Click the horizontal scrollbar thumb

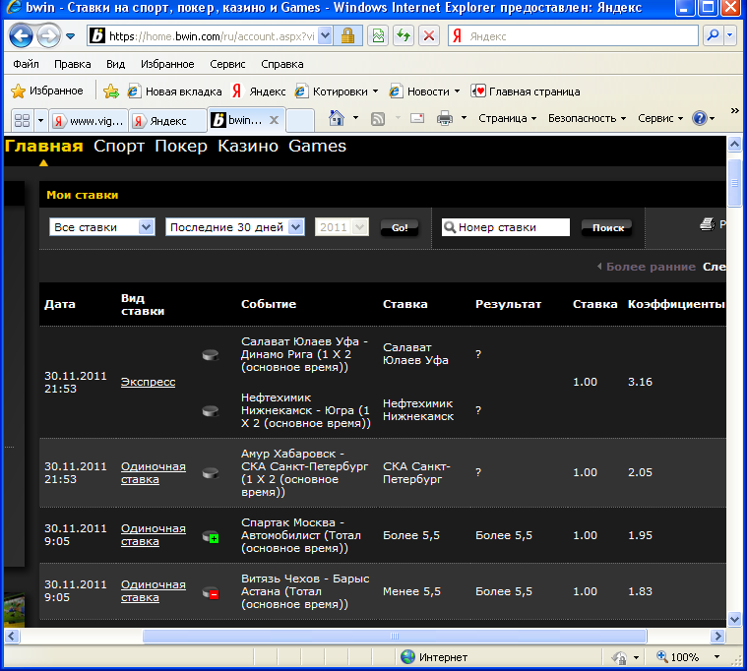pyautogui.click(x=395, y=636)
